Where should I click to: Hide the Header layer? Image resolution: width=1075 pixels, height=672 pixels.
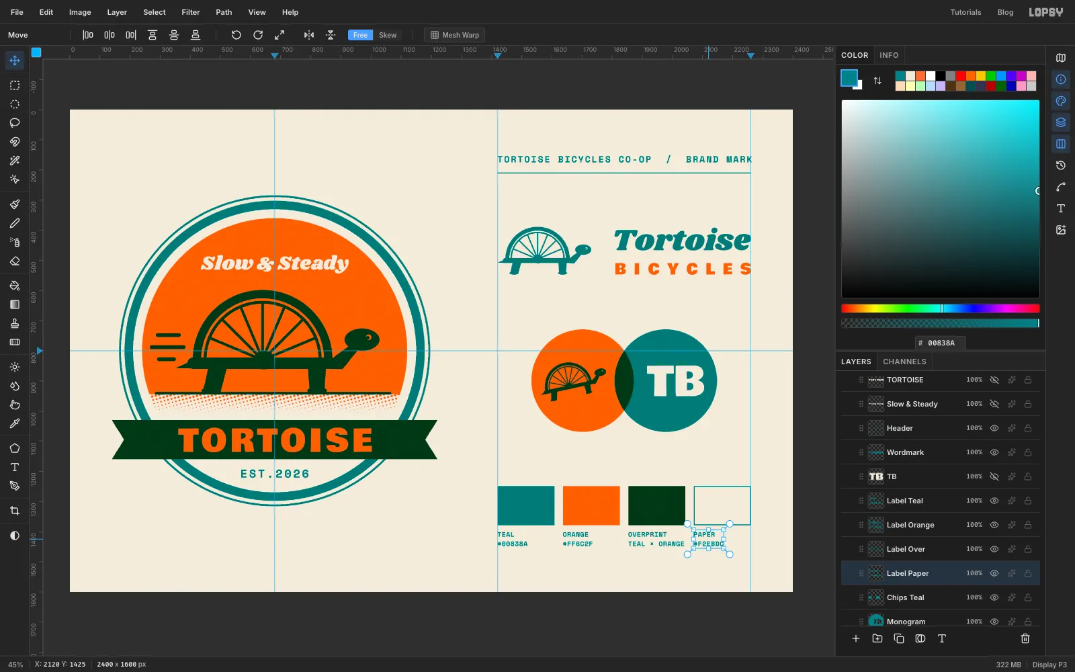tap(994, 428)
